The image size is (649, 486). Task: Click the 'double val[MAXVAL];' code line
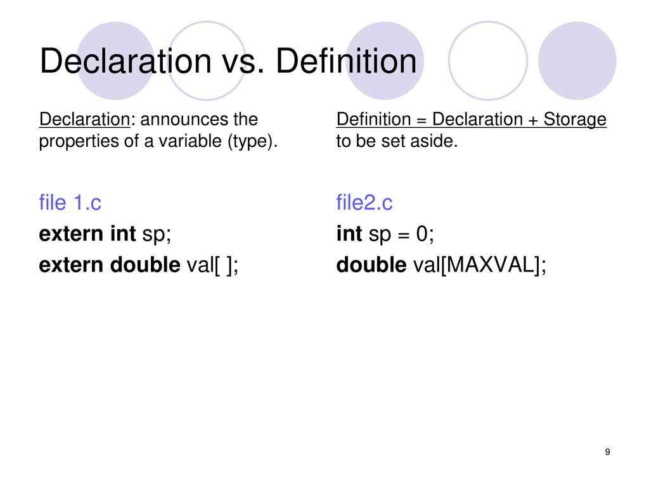click(441, 265)
